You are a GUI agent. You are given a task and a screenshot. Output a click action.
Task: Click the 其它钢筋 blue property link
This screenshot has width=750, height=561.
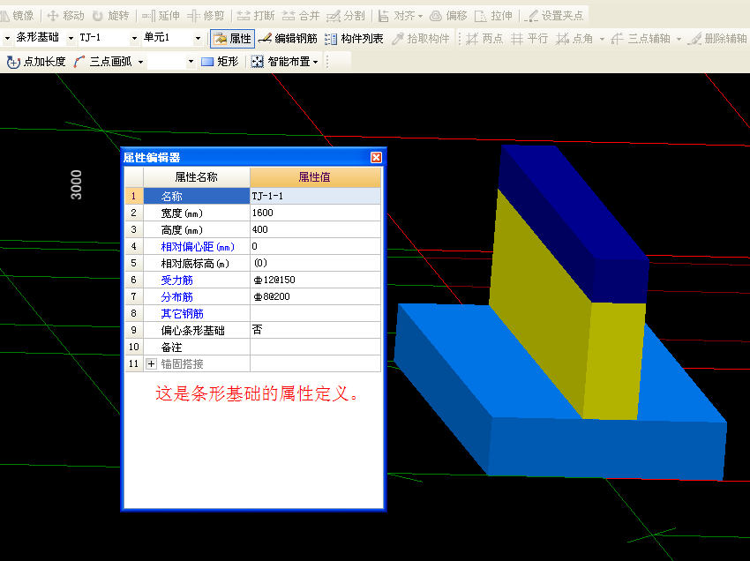[x=183, y=314]
